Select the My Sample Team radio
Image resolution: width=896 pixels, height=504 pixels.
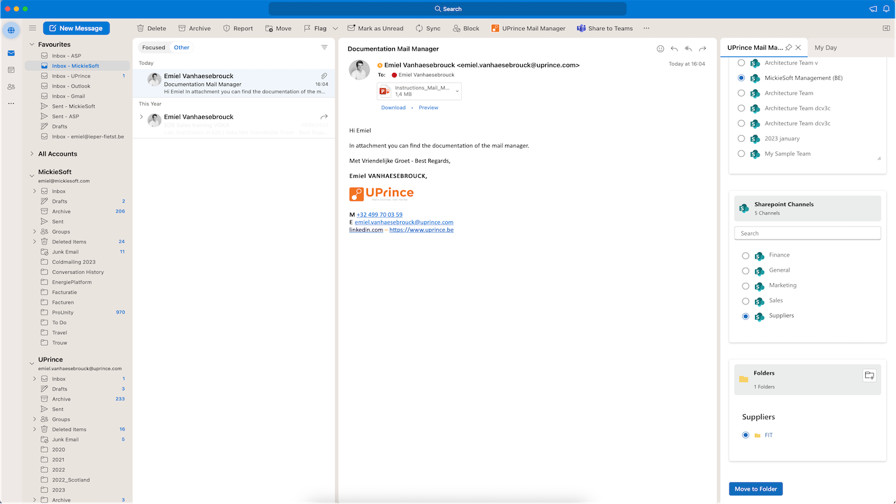click(741, 153)
